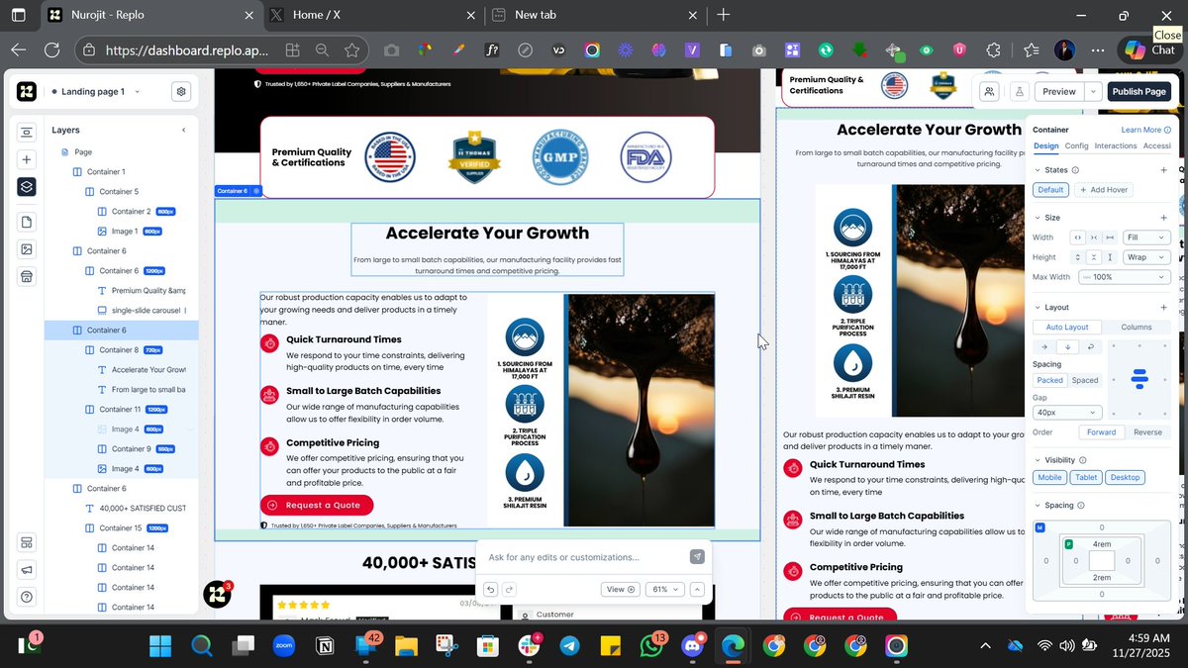Enable Tablet visibility for the container
1188x668 pixels.
point(1086,477)
